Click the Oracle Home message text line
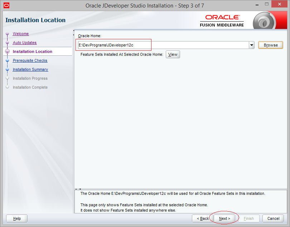Image resolution: width=290 pixels, height=227 pixels. (x=173, y=193)
